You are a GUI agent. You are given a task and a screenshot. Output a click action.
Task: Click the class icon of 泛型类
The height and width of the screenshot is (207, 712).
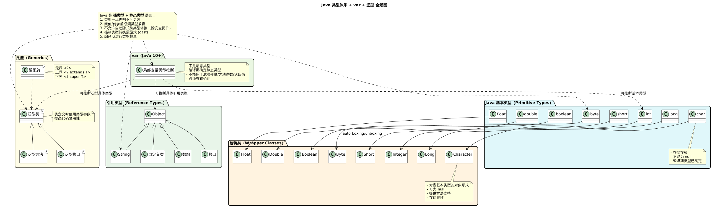pos(24,114)
